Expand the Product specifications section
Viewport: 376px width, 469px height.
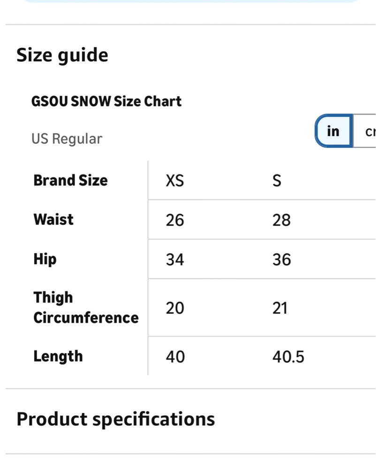pyautogui.click(x=116, y=419)
